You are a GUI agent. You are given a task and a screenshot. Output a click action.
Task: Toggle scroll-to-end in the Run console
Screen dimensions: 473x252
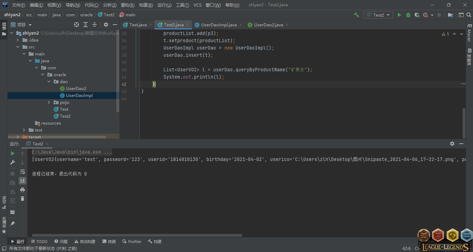coord(23,180)
